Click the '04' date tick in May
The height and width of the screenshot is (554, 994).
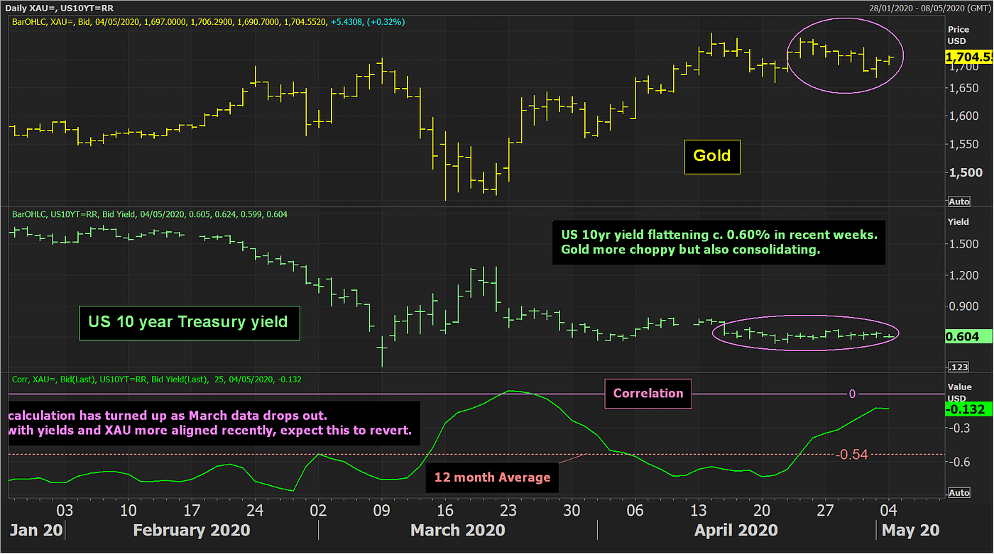889,510
